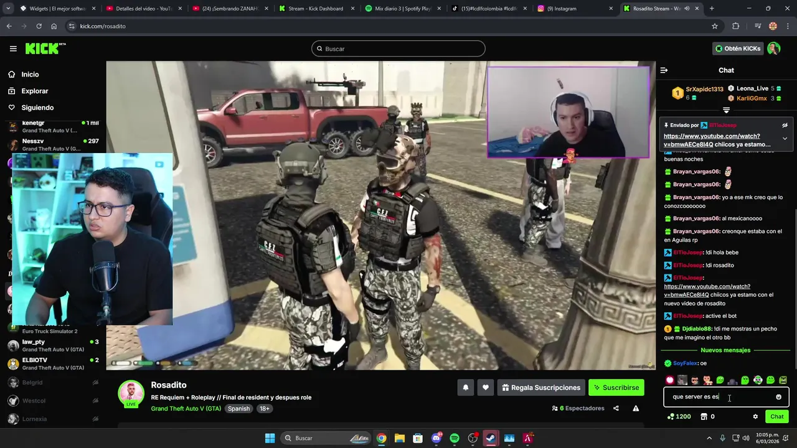Click Regala Suscripciones button
This screenshot has height=448, width=797.
pos(541,388)
